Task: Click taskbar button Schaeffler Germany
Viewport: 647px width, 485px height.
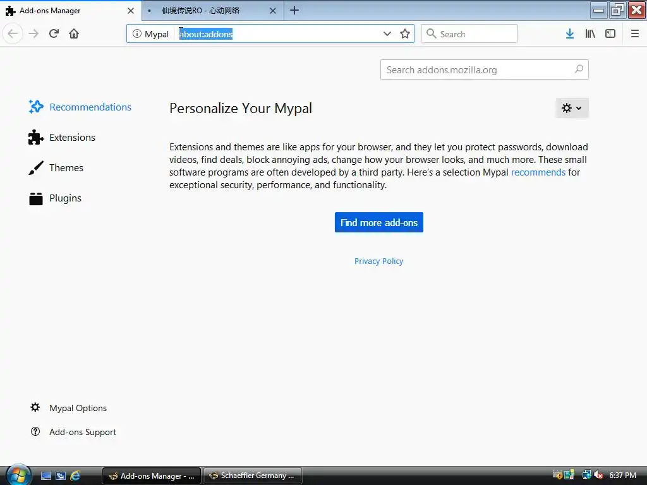Action: pos(253,476)
